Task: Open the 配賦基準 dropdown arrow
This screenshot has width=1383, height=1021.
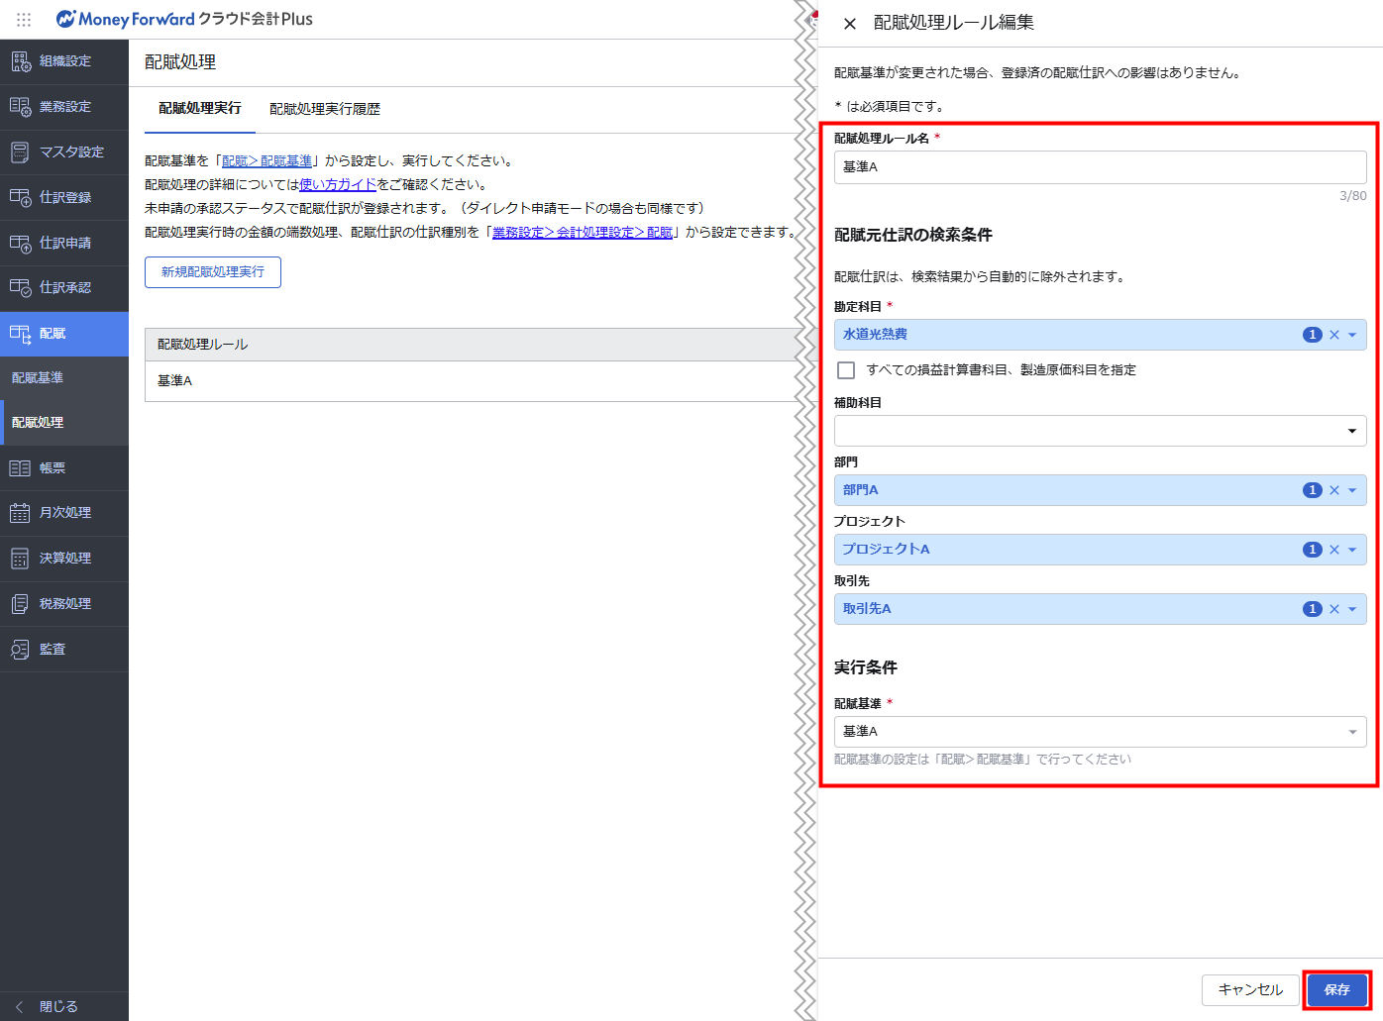Action: 1352,732
